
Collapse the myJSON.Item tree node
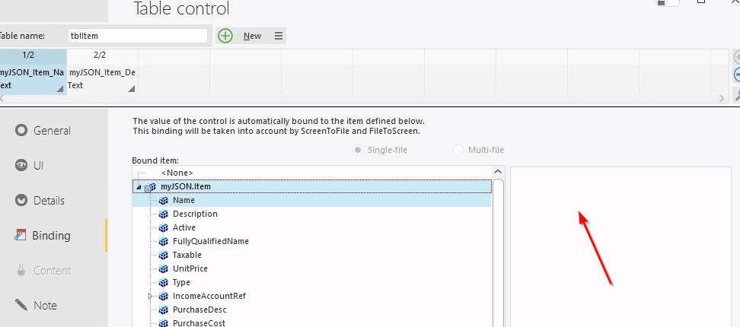tap(139, 187)
